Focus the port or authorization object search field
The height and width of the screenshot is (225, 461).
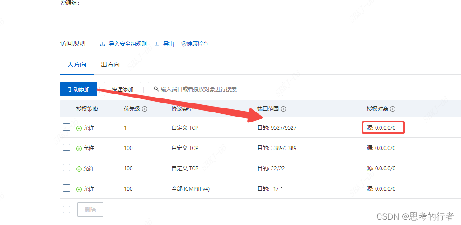tap(216, 89)
